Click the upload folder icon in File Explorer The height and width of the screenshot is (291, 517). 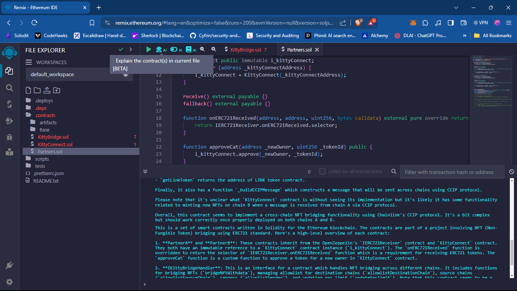[56, 91]
